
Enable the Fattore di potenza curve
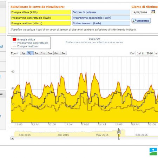coord(101,12)
